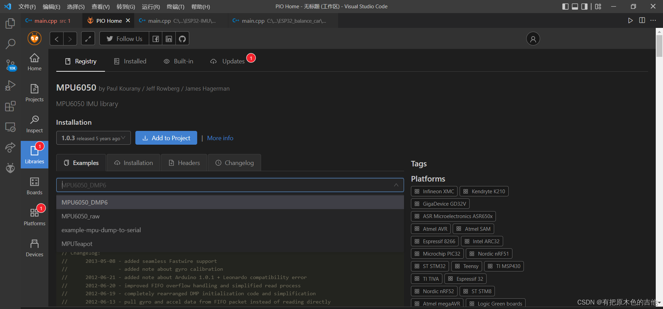Click the ST STM32 platform tag
Screen dimensions: 663x309
coord(430,266)
